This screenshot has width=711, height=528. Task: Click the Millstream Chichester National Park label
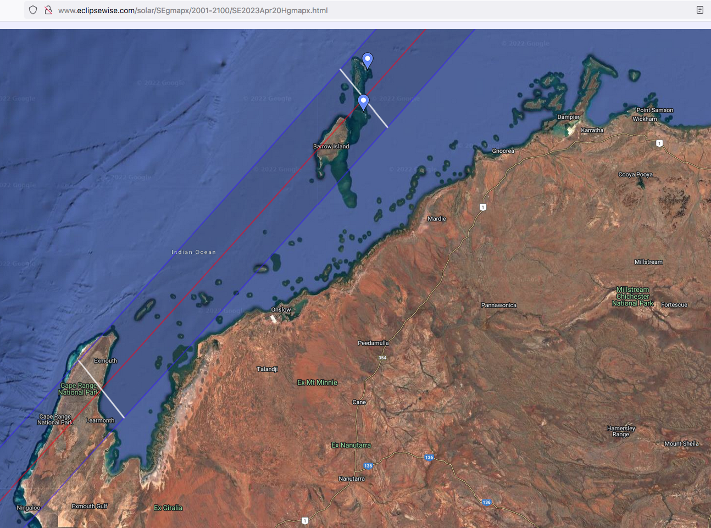tap(632, 296)
